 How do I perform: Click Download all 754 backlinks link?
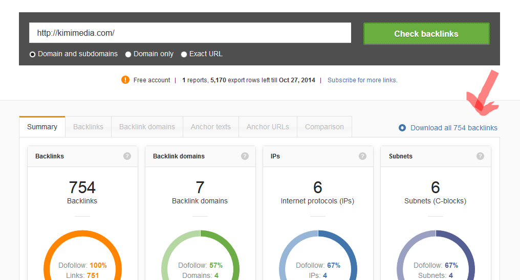click(453, 128)
